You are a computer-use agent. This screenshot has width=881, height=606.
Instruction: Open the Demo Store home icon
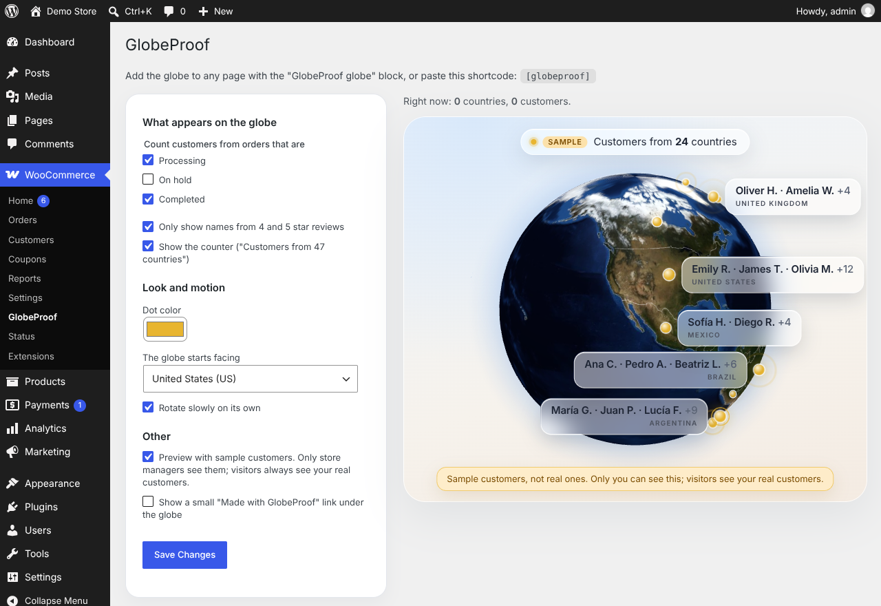click(x=36, y=11)
